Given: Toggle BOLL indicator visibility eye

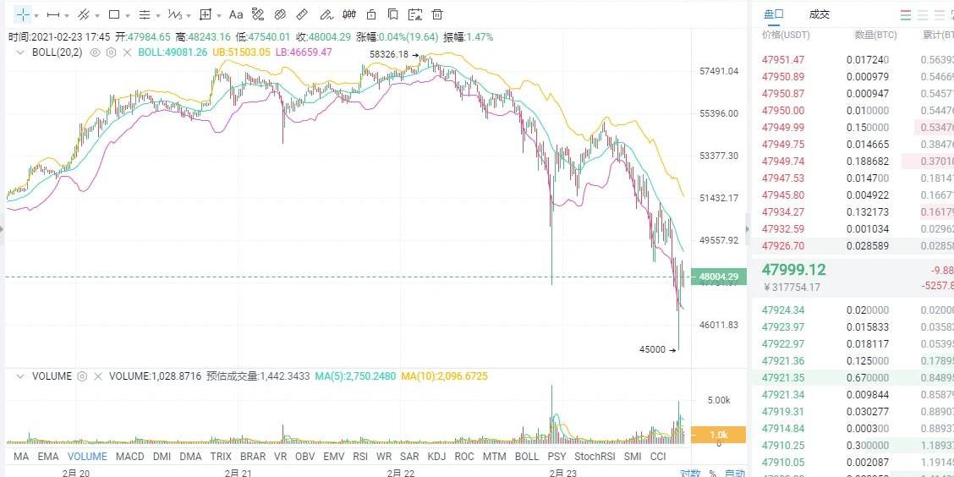Looking at the screenshot, I should (x=96, y=52).
